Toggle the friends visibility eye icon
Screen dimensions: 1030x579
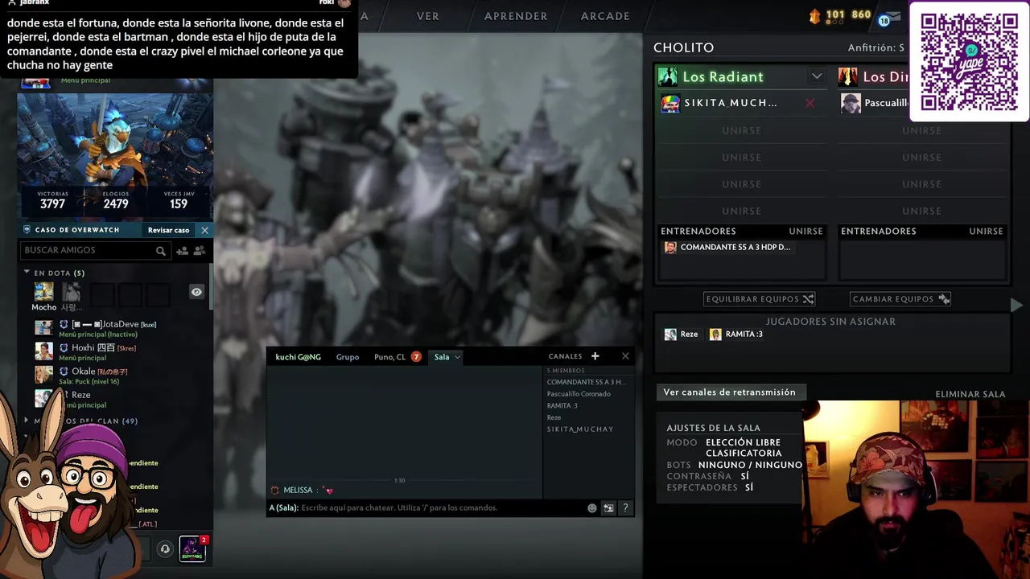[196, 292]
